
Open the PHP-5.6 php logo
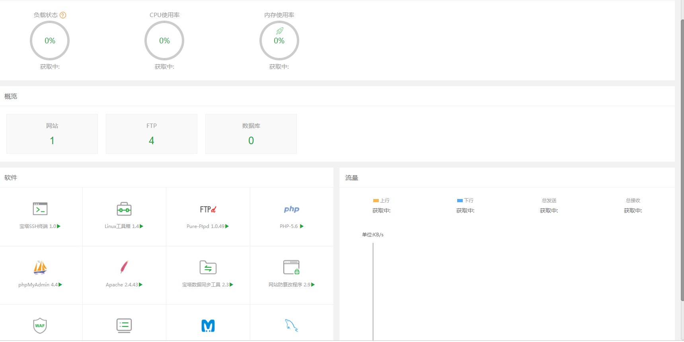[292, 209]
